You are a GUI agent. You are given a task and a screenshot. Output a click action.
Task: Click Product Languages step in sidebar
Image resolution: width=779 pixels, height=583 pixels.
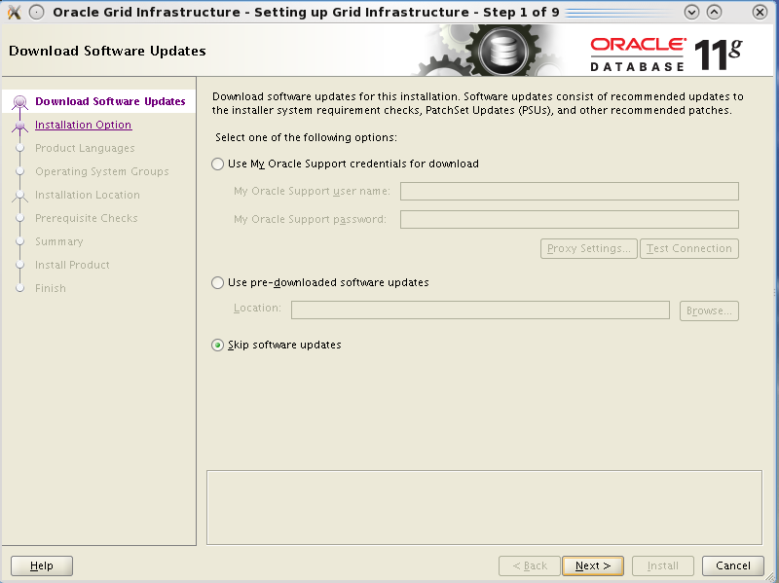point(85,148)
